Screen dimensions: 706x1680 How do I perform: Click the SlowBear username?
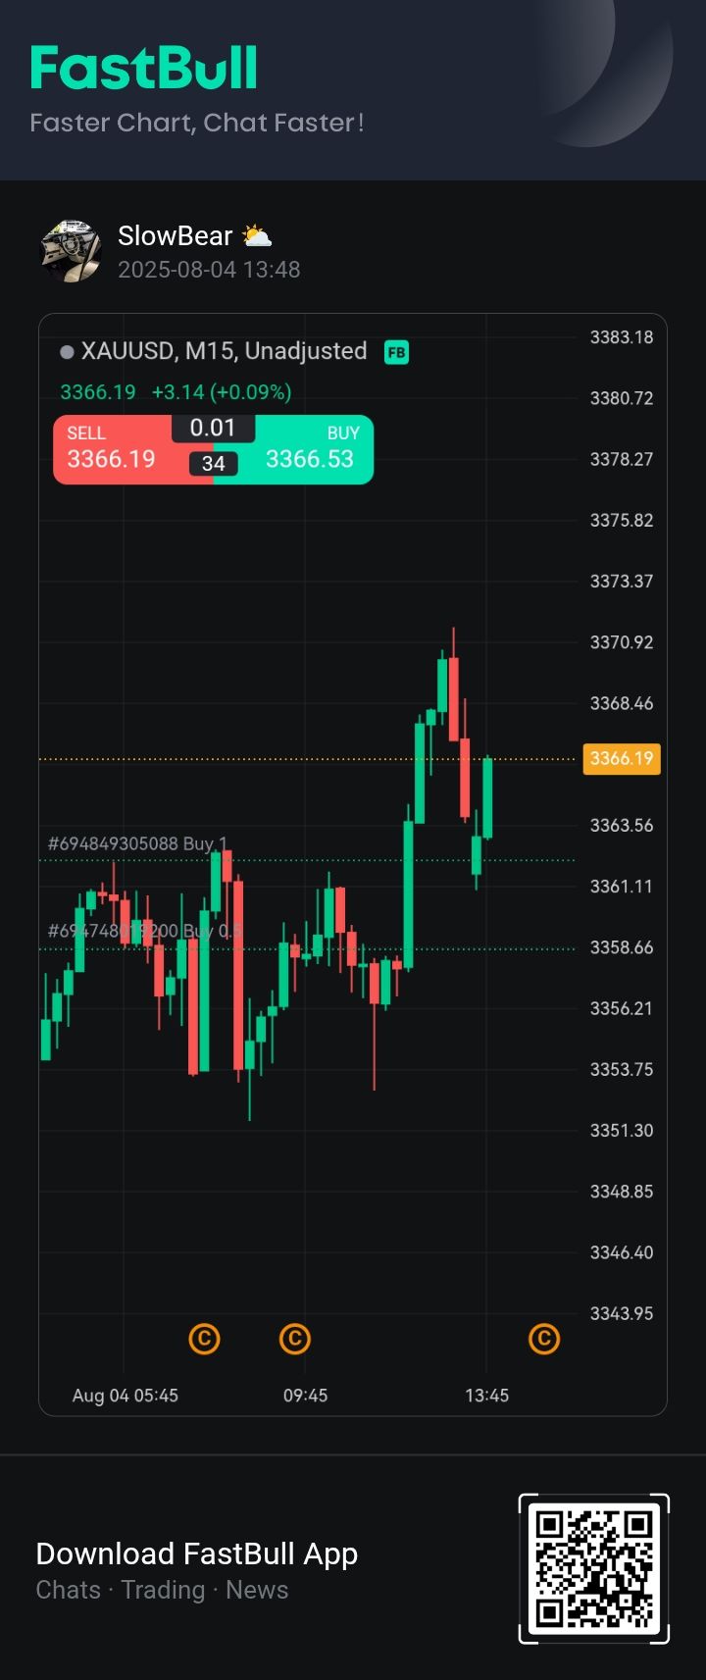176,236
